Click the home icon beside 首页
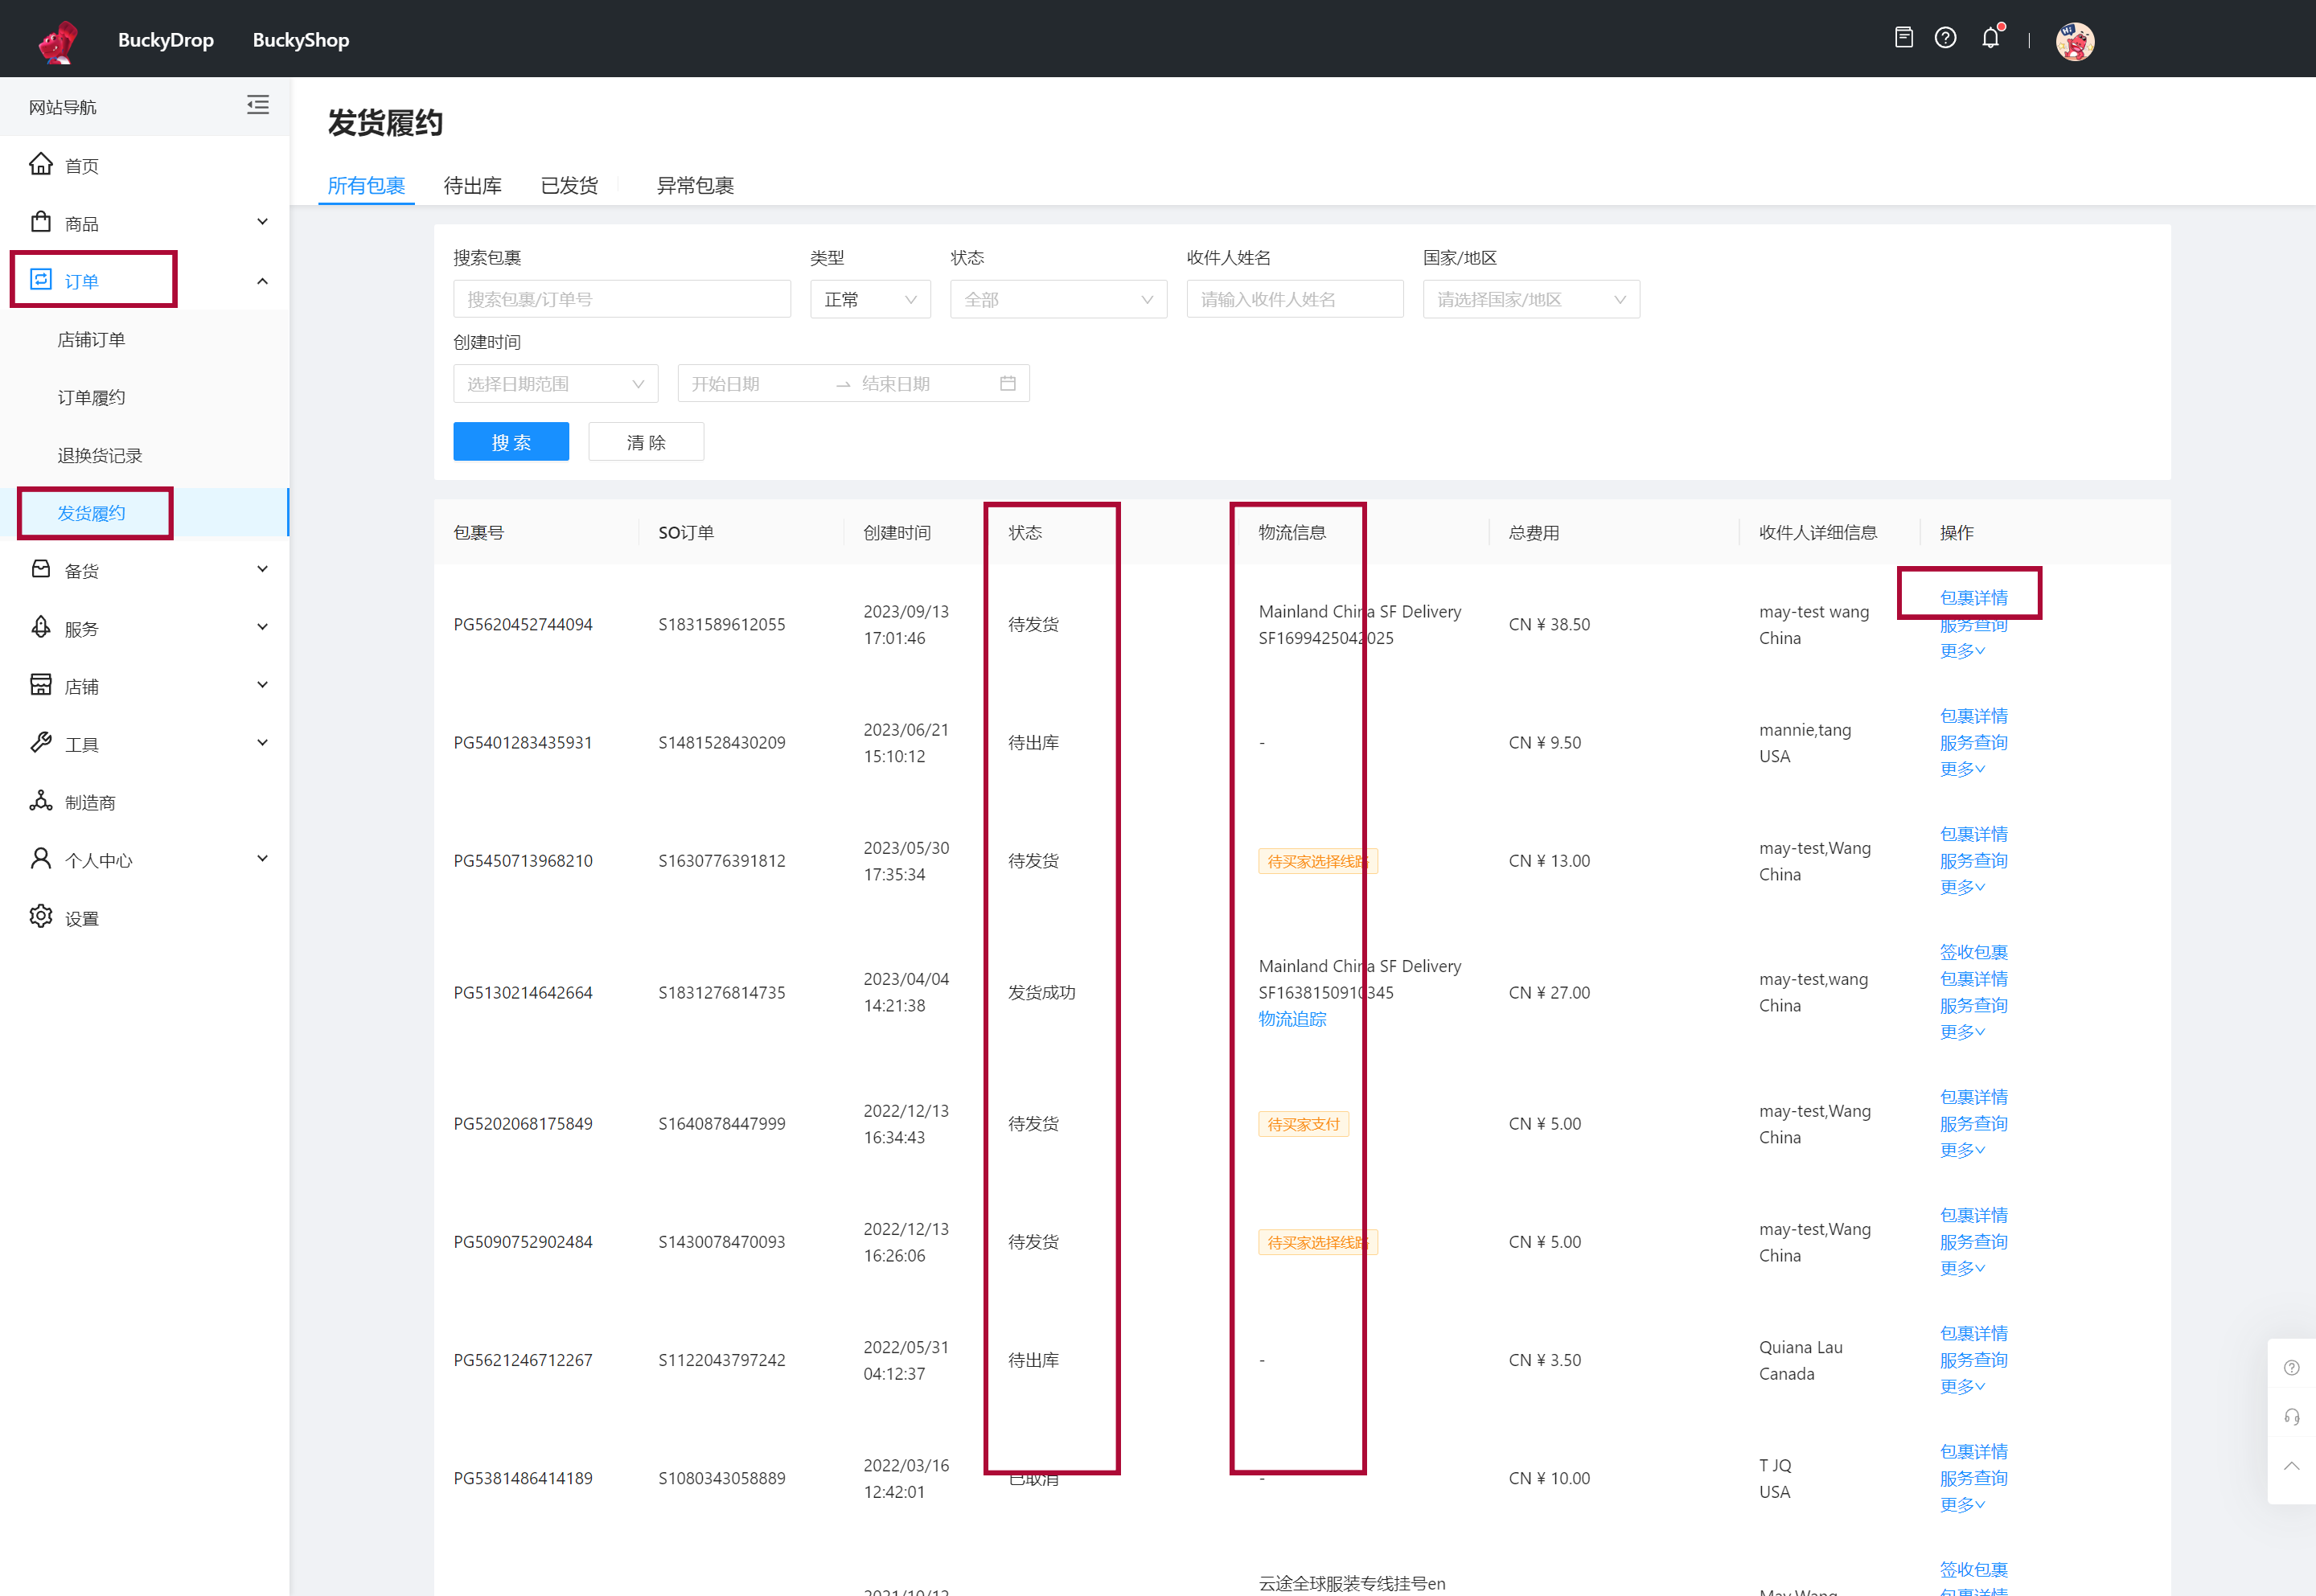The height and width of the screenshot is (1596, 2316). click(41, 164)
